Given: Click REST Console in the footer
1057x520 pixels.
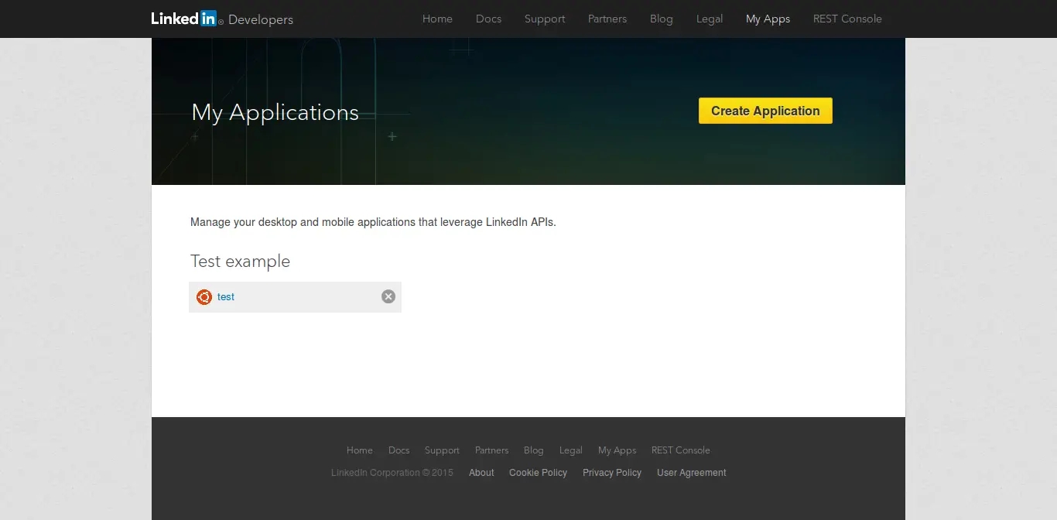Looking at the screenshot, I should [680, 450].
